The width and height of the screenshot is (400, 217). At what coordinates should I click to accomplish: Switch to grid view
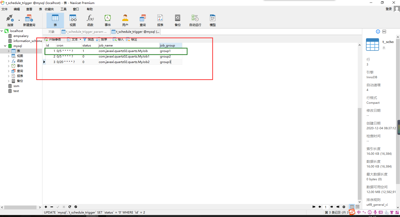pyautogui.click(x=352, y=207)
